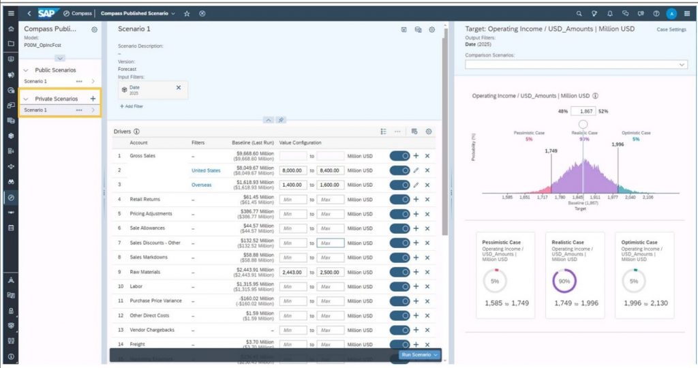Remove the Date input filter
Viewport: 698px width, 368px height.
(x=179, y=88)
